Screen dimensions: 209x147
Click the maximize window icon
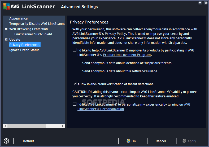200,3
